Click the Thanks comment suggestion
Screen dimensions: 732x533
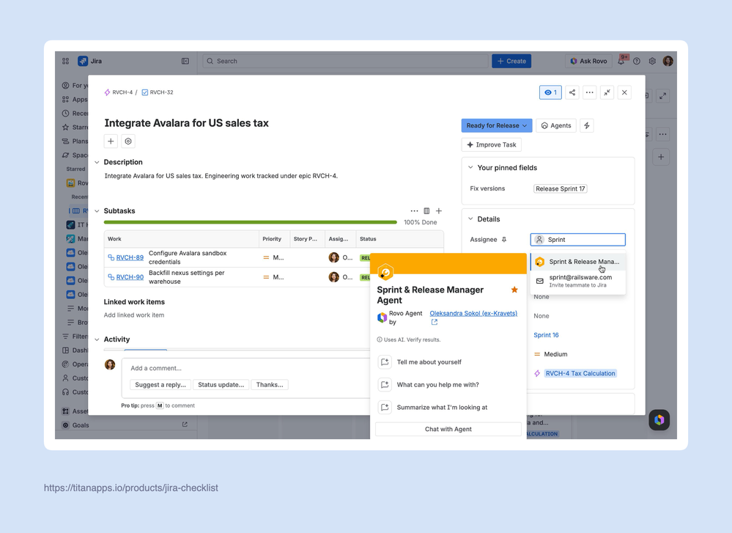pyautogui.click(x=270, y=385)
